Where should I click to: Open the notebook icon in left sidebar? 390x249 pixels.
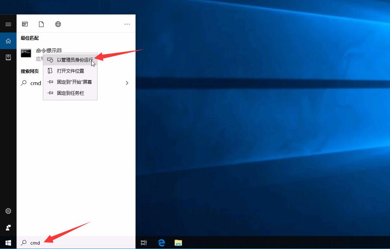[8, 57]
